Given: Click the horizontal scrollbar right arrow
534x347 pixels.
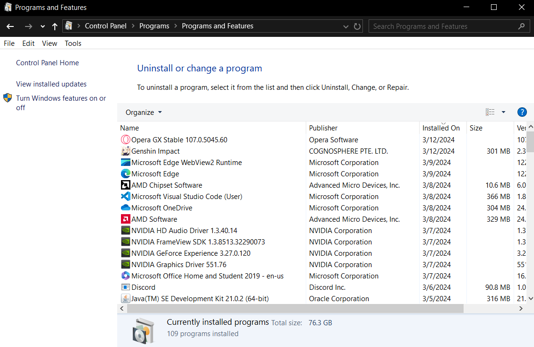Looking at the screenshot, I should click(x=521, y=308).
